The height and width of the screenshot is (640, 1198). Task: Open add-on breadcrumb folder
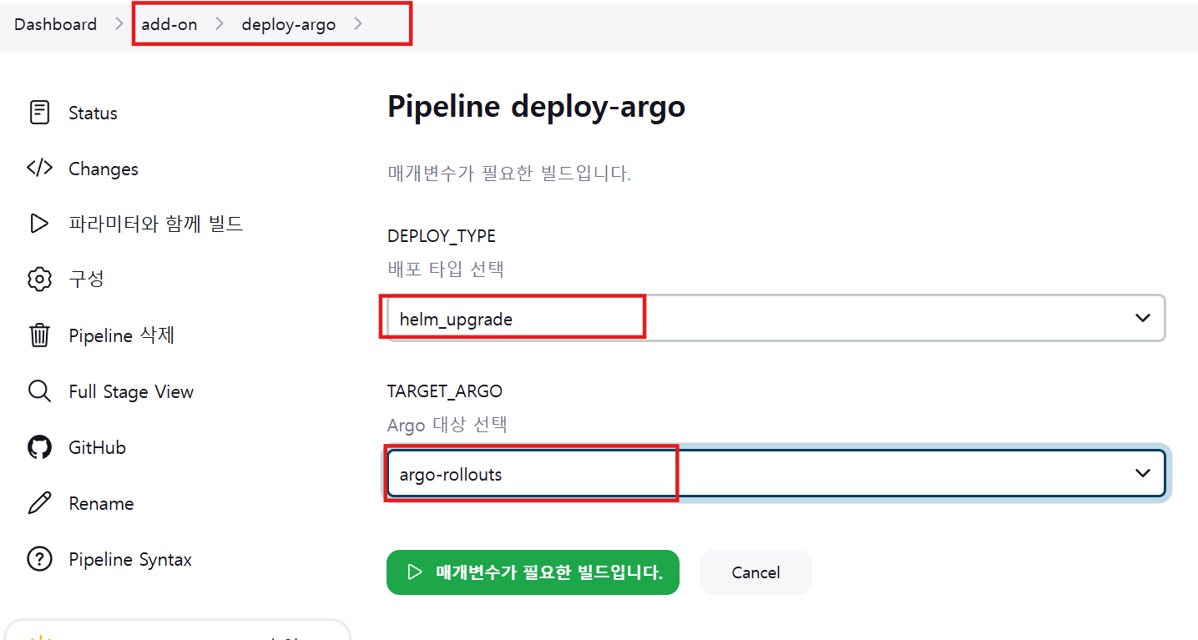pos(169,24)
